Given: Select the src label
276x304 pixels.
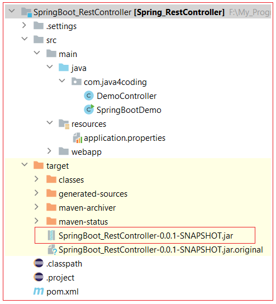Looking at the screenshot, I should pos(51,40).
